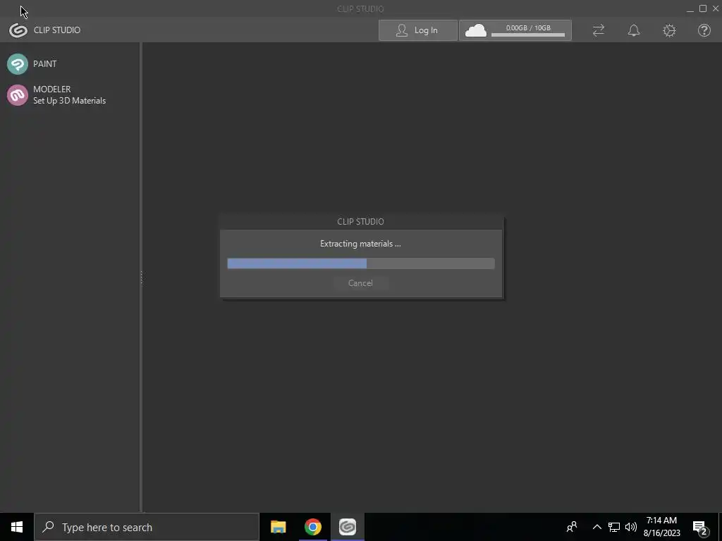Close the CLIP STUDIO window

(x=716, y=8)
